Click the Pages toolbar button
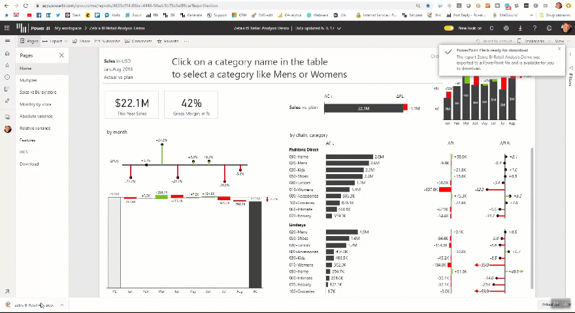 tap(29, 41)
